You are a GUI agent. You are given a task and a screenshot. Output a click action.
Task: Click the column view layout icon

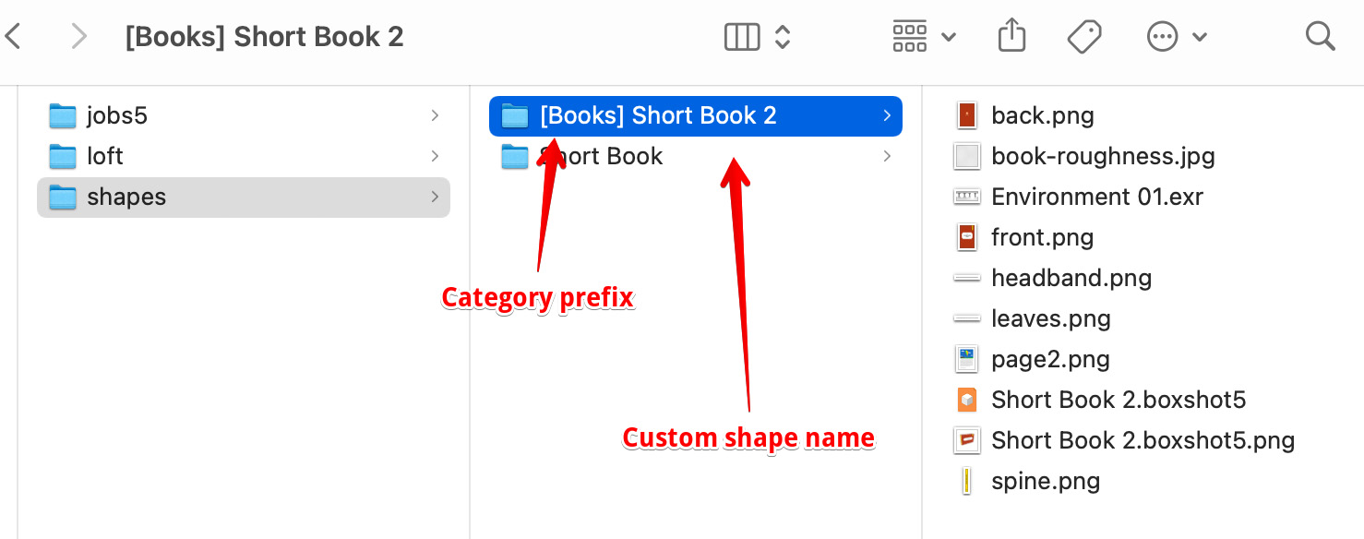click(741, 35)
